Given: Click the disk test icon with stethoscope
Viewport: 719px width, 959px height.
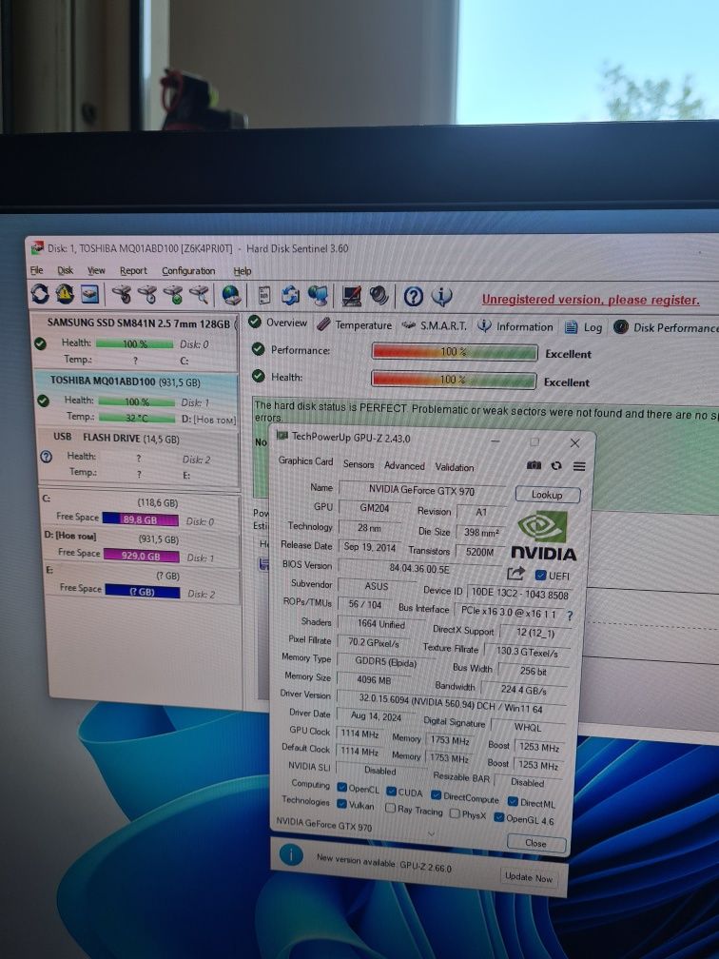Looking at the screenshot, I should [x=122, y=295].
